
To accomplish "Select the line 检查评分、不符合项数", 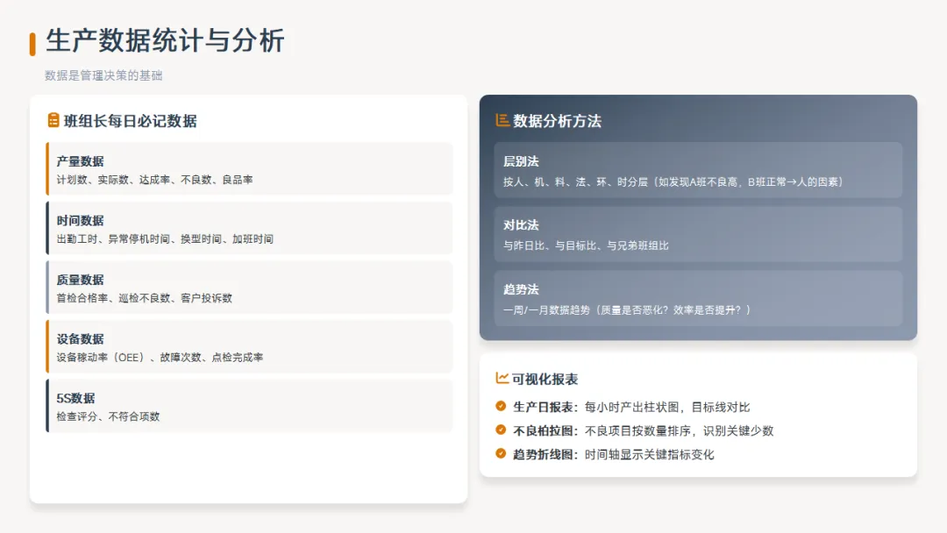I will [x=108, y=416].
